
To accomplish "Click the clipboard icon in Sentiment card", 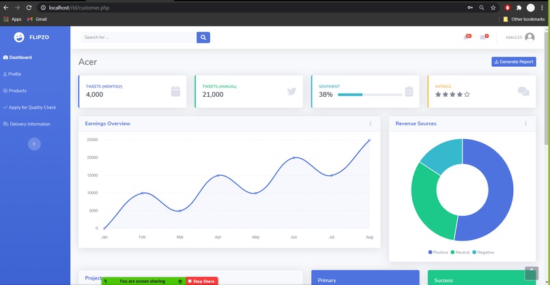I will pos(409,91).
